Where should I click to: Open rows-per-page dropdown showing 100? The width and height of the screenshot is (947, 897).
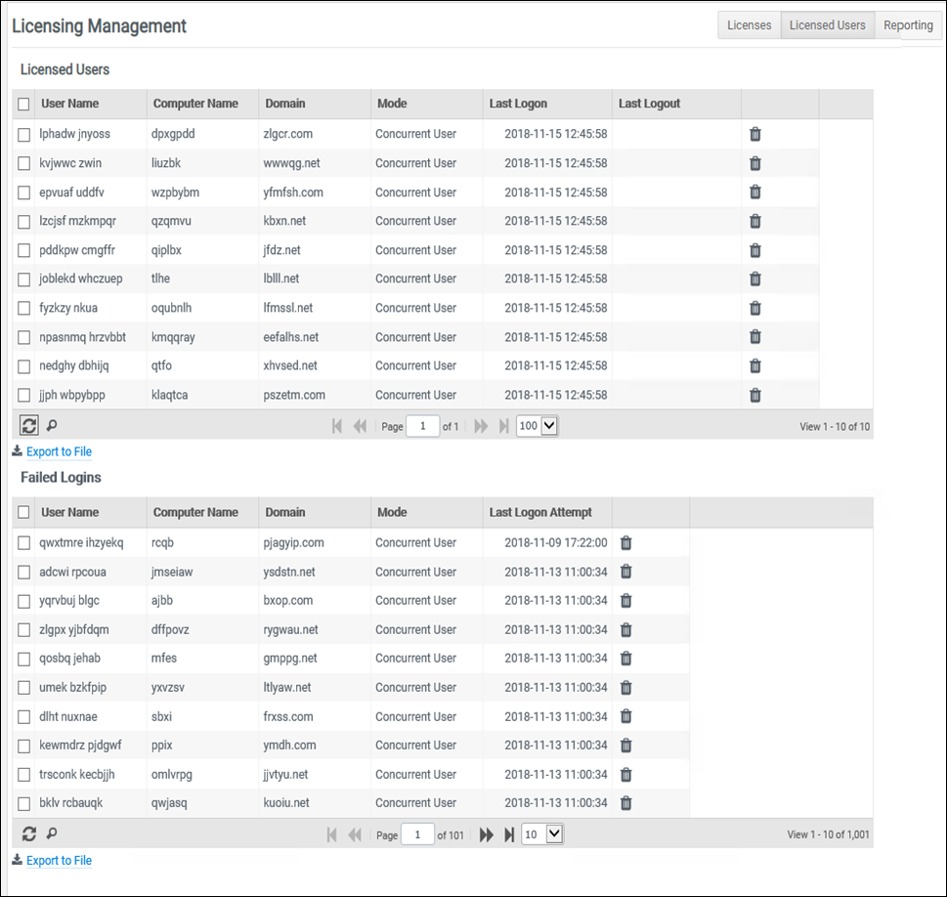pos(537,426)
